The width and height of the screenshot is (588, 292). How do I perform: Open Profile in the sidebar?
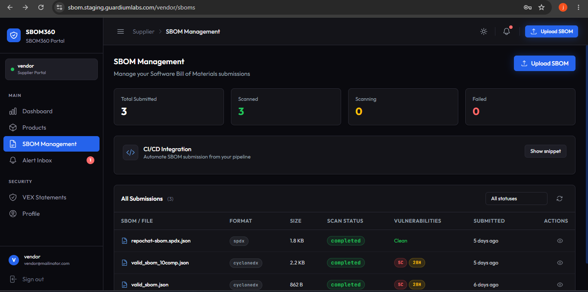[51, 214]
